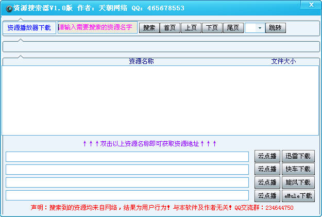Click 云点播 beside 迅雷下载

(x=267, y=156)
